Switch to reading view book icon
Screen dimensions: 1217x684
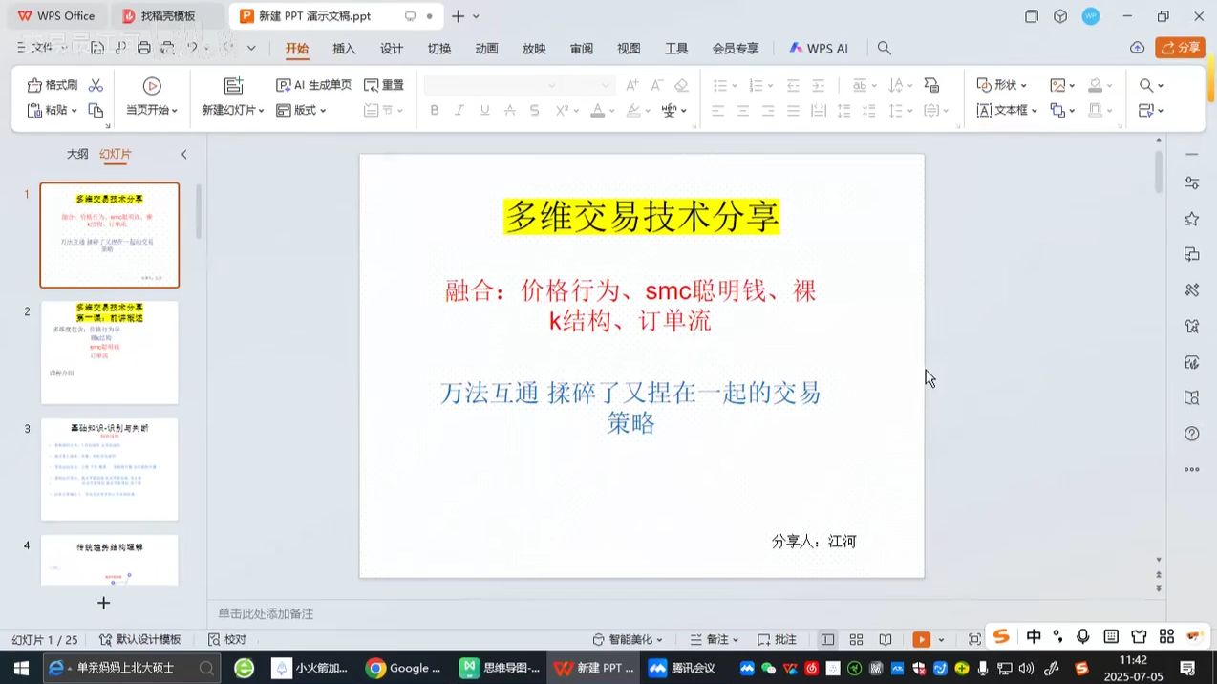click(886, 639)
